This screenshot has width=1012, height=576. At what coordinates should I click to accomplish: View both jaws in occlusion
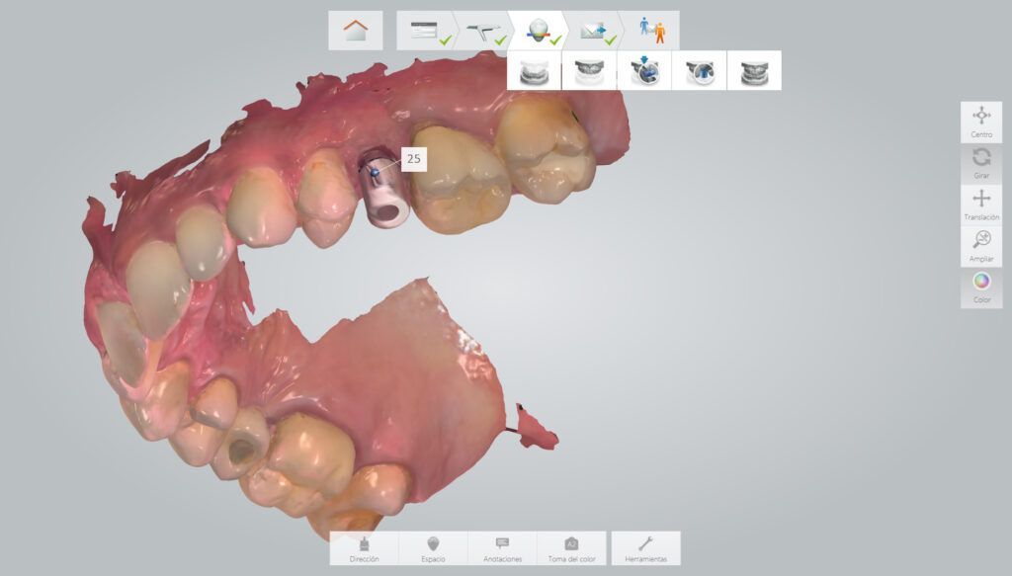754,71
